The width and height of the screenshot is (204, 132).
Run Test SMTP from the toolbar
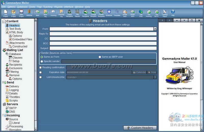point(157,13)
